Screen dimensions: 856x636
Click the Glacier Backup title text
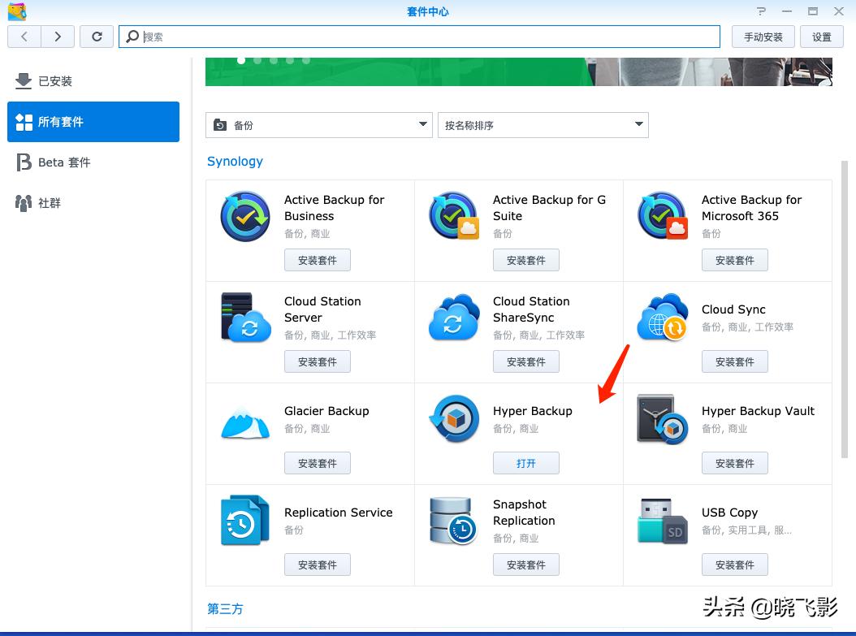tap(326, 411)
